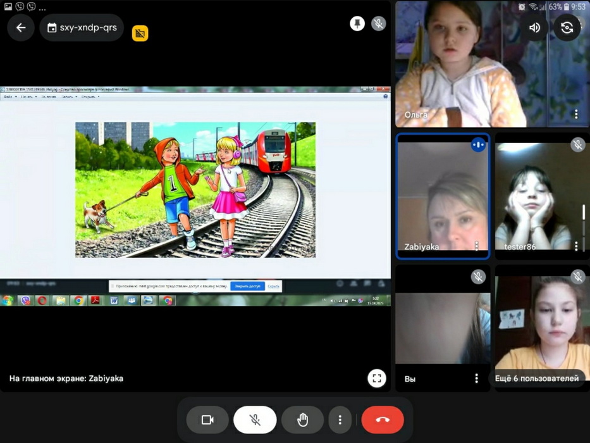Tap muted mic on yellow-shirt participant tile
Screen dimensions: 590x443
click(x=577, y=277)
